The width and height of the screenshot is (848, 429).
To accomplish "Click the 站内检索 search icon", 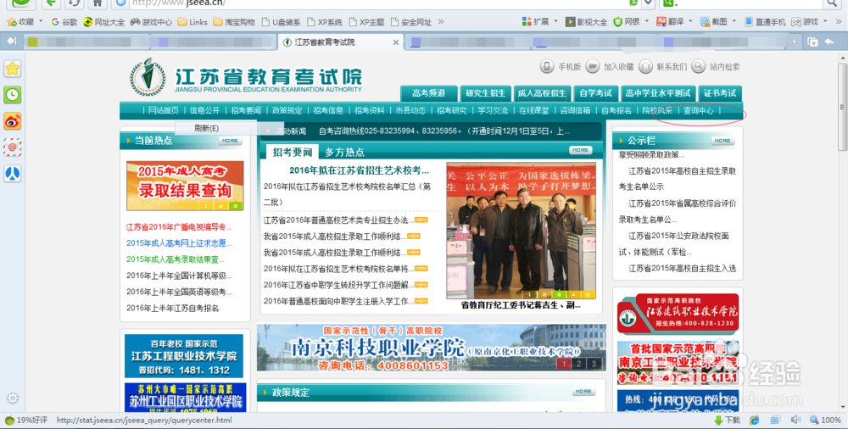I will [698, 66].
